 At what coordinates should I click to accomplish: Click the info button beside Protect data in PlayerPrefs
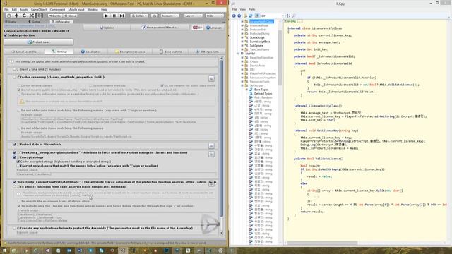pos(211,146)
